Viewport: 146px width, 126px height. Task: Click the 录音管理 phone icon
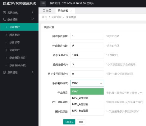4,19
